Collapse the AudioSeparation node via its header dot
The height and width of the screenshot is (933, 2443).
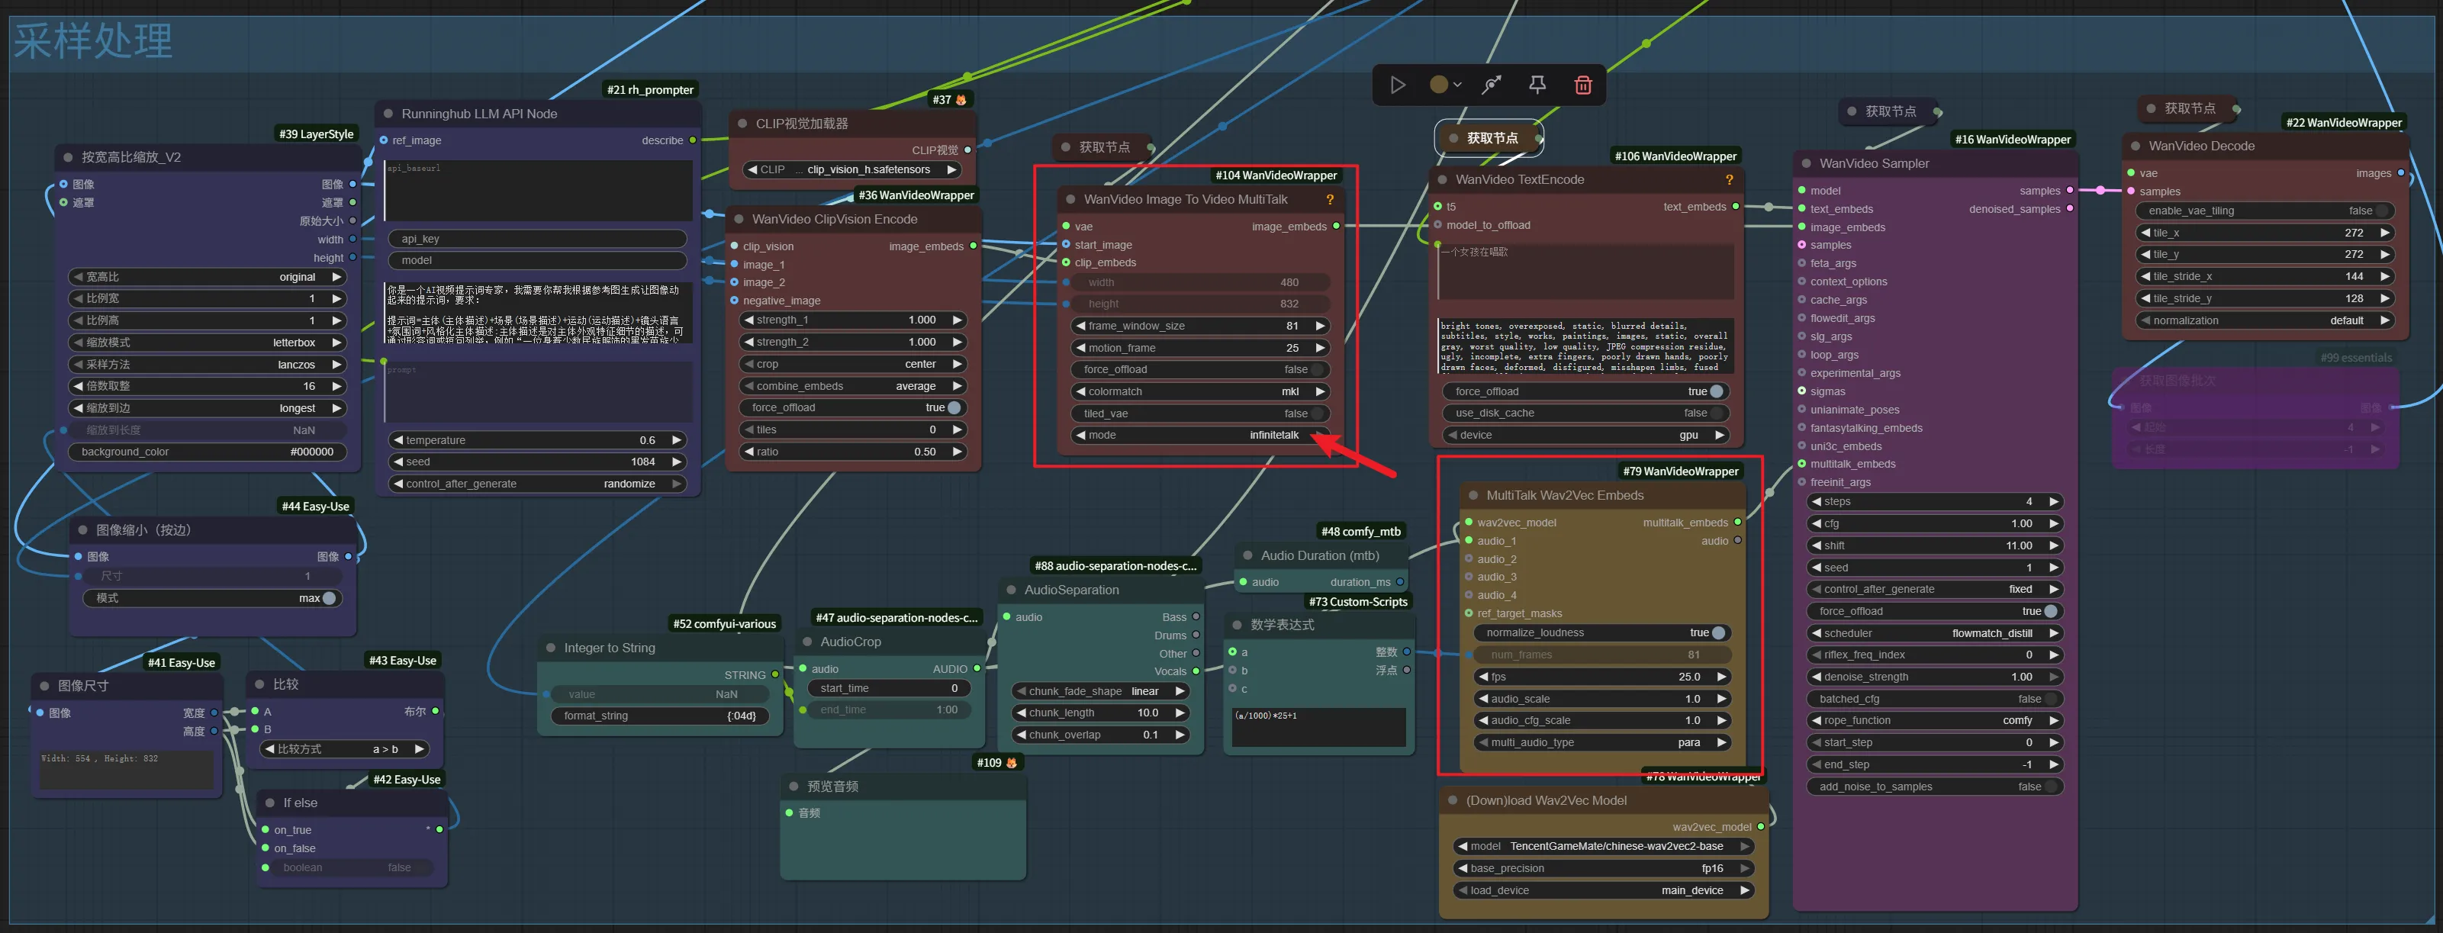[1011, 590]
